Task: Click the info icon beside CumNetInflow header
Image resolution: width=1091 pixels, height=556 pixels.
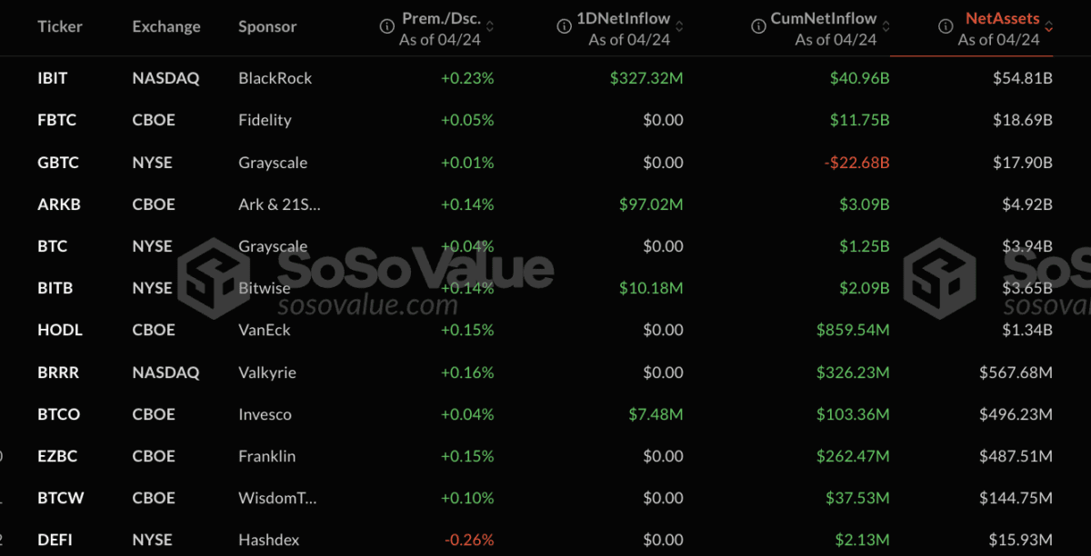Action: tap(758, 27)
